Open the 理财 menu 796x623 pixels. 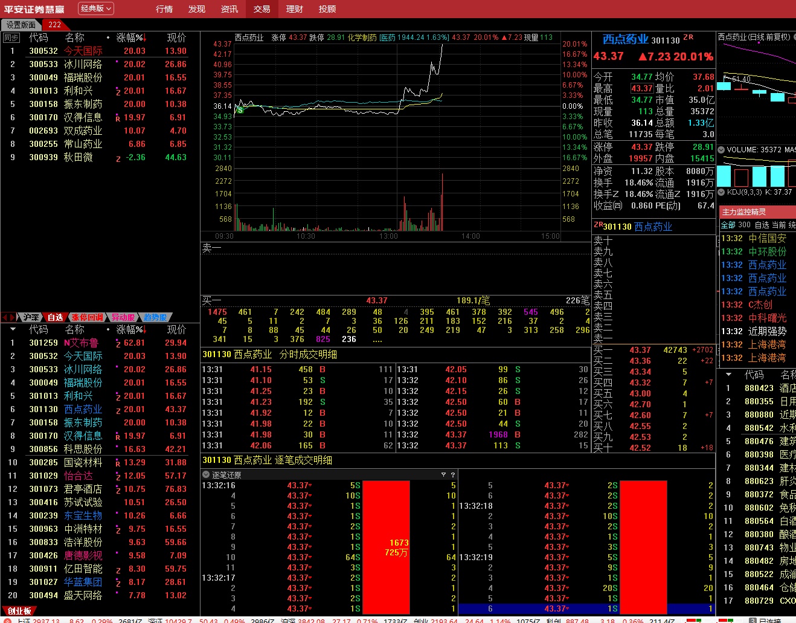[295, 9]
